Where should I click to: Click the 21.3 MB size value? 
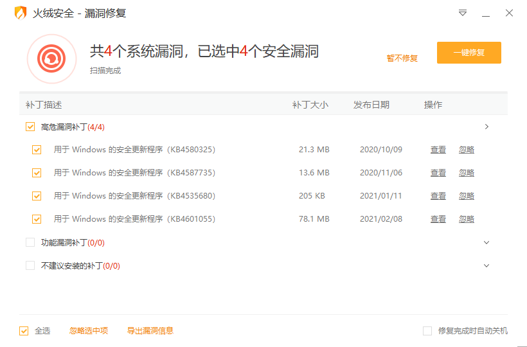[x=314, y=150]
